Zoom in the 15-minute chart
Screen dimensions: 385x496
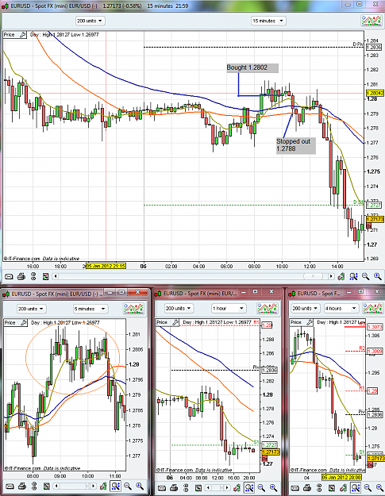378,277
